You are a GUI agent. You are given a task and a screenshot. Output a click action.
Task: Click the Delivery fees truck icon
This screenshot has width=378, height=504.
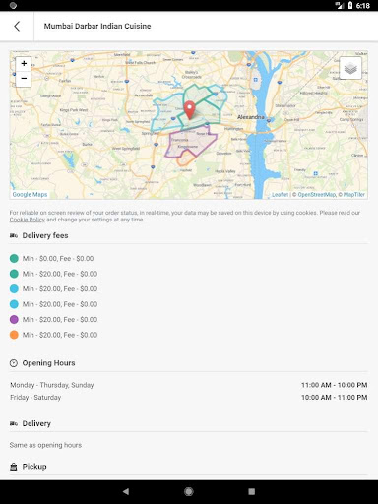pyautogui.click(x=14, y=235)
